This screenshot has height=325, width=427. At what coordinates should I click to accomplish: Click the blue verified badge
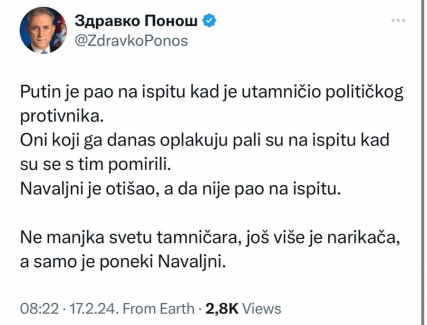click(x=210, y=21)
